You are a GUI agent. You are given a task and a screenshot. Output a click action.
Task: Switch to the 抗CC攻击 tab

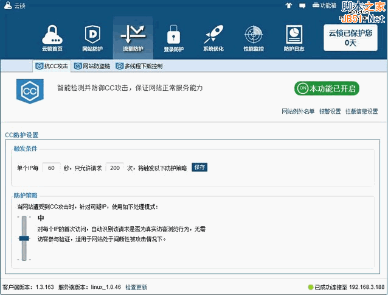52,66
